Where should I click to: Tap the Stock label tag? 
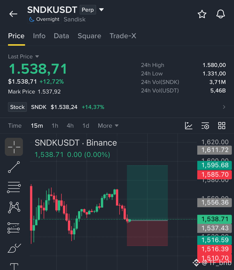(x=18, y=107)
